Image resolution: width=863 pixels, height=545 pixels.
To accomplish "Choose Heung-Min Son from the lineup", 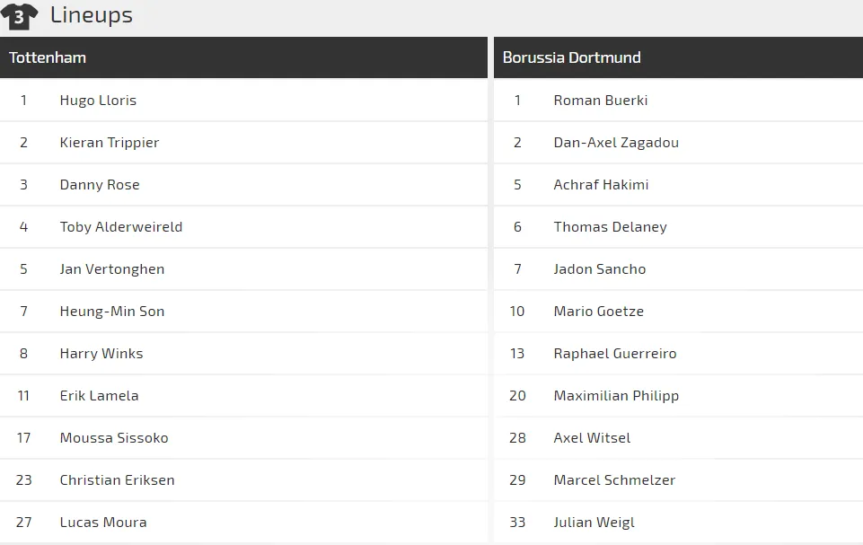I will pyautogui.click(x=111, y=312).
